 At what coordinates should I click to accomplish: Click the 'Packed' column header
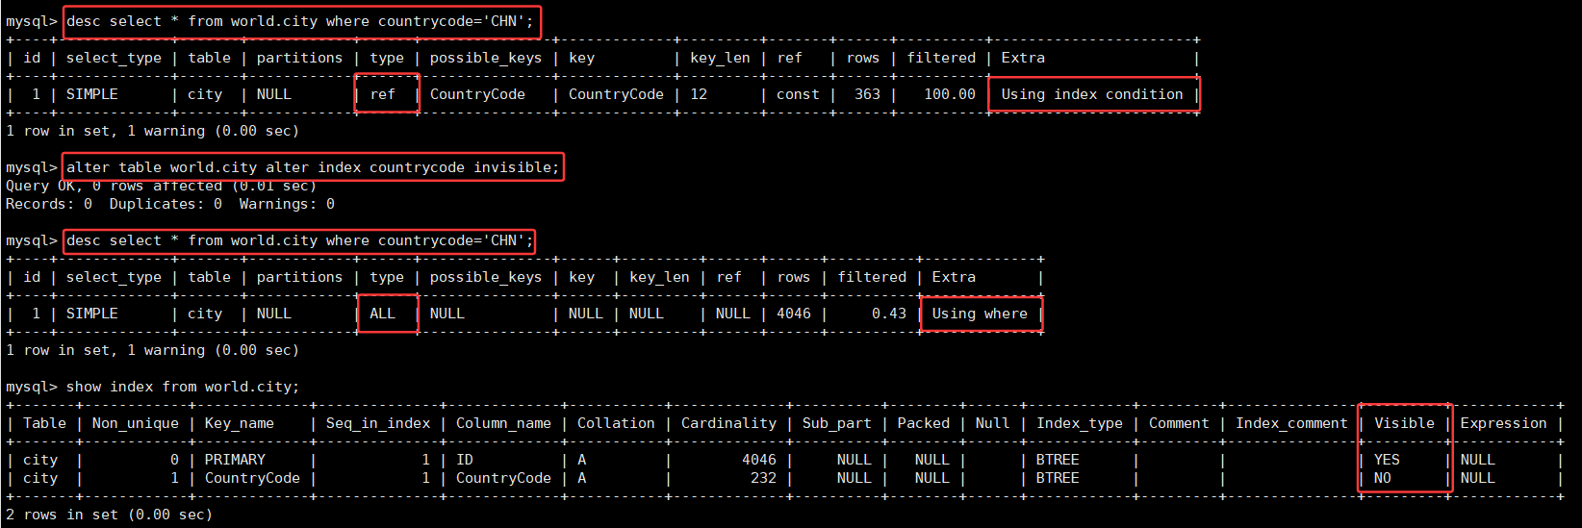click(923, 423)
